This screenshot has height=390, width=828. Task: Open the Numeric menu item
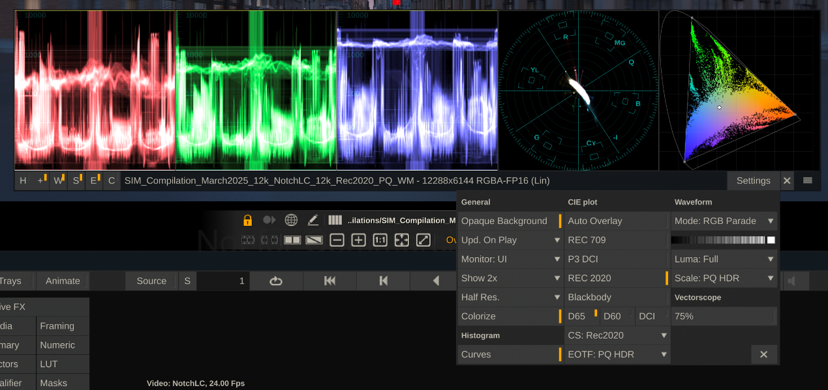click(x=57, y=345)
